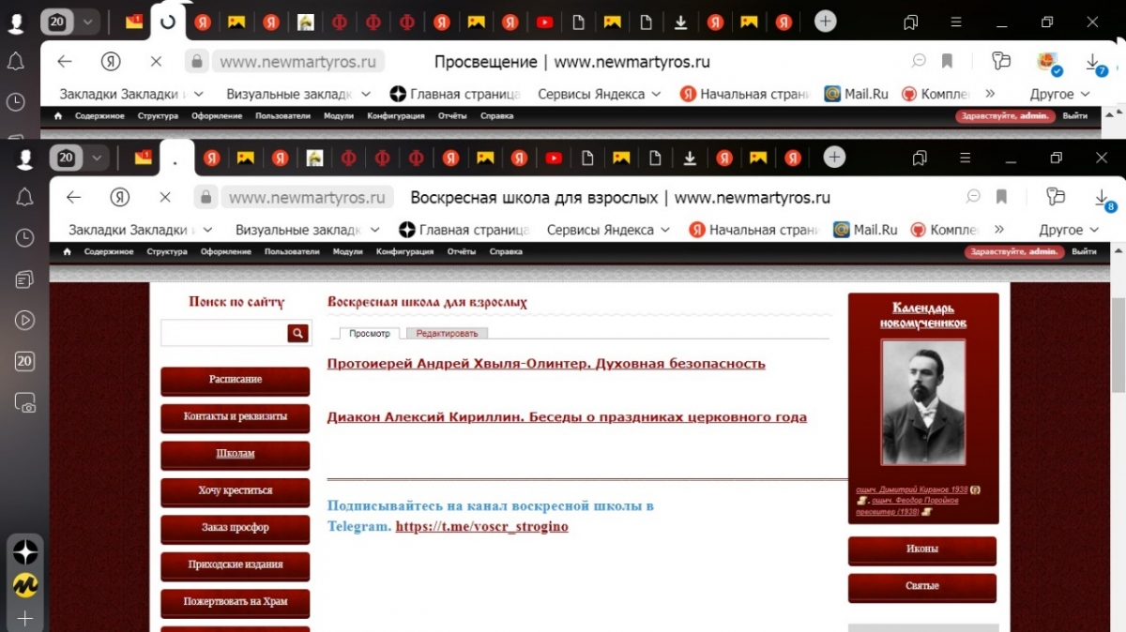Viewport: 1126px width, 632px height.
Task: Expand 'Визуальные закладки' folder in the front window
Action: 307,230
